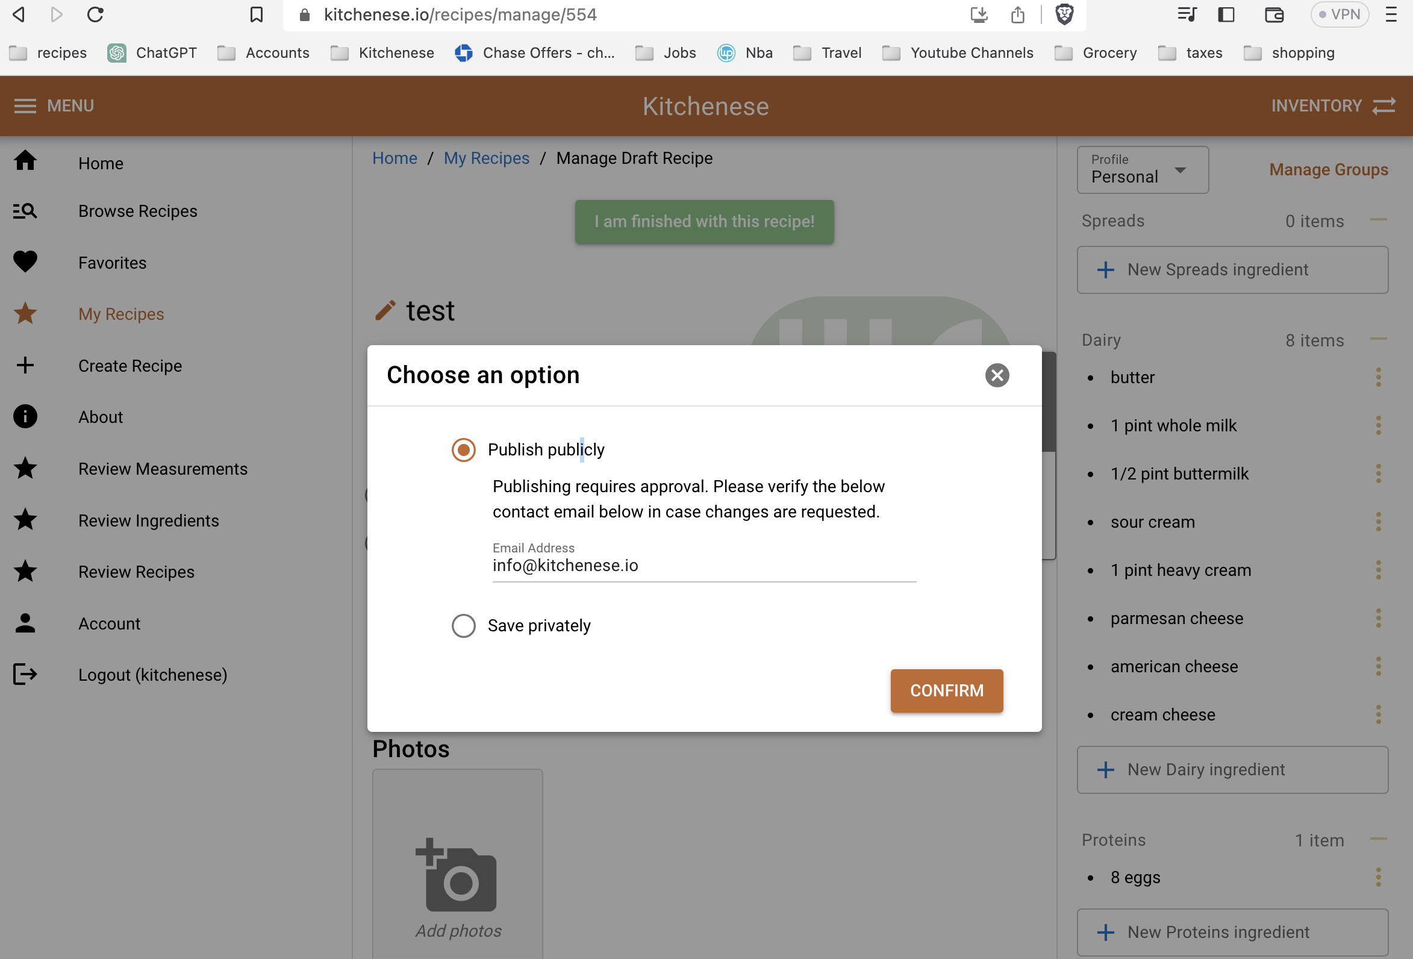1413x959 pixels.
Task: Collapse the Spreads section
Action: pos(1378,219)
